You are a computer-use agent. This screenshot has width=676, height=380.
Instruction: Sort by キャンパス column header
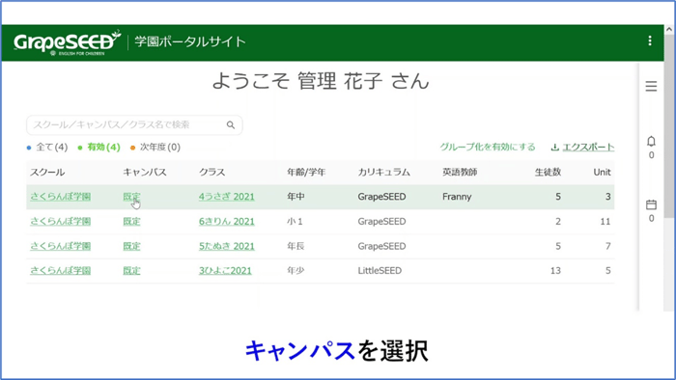(145, 172)
